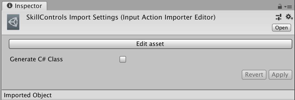
Task: Select the Unity logo asset icon
Action: click(x=13, y=22)
